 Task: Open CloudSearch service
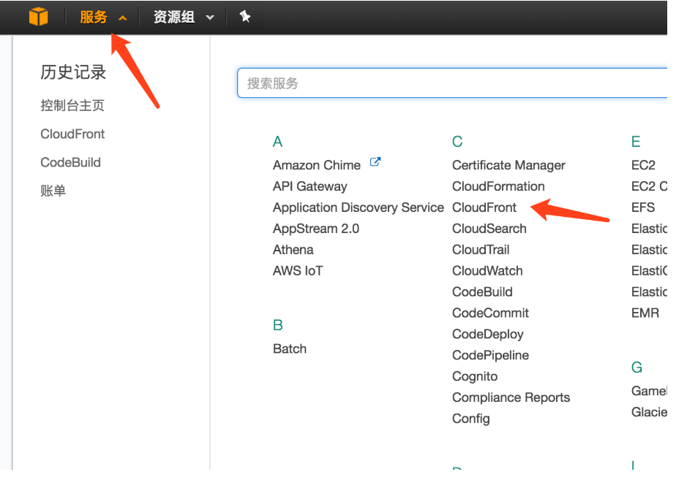pyautogui.click(x=489, y=229)
